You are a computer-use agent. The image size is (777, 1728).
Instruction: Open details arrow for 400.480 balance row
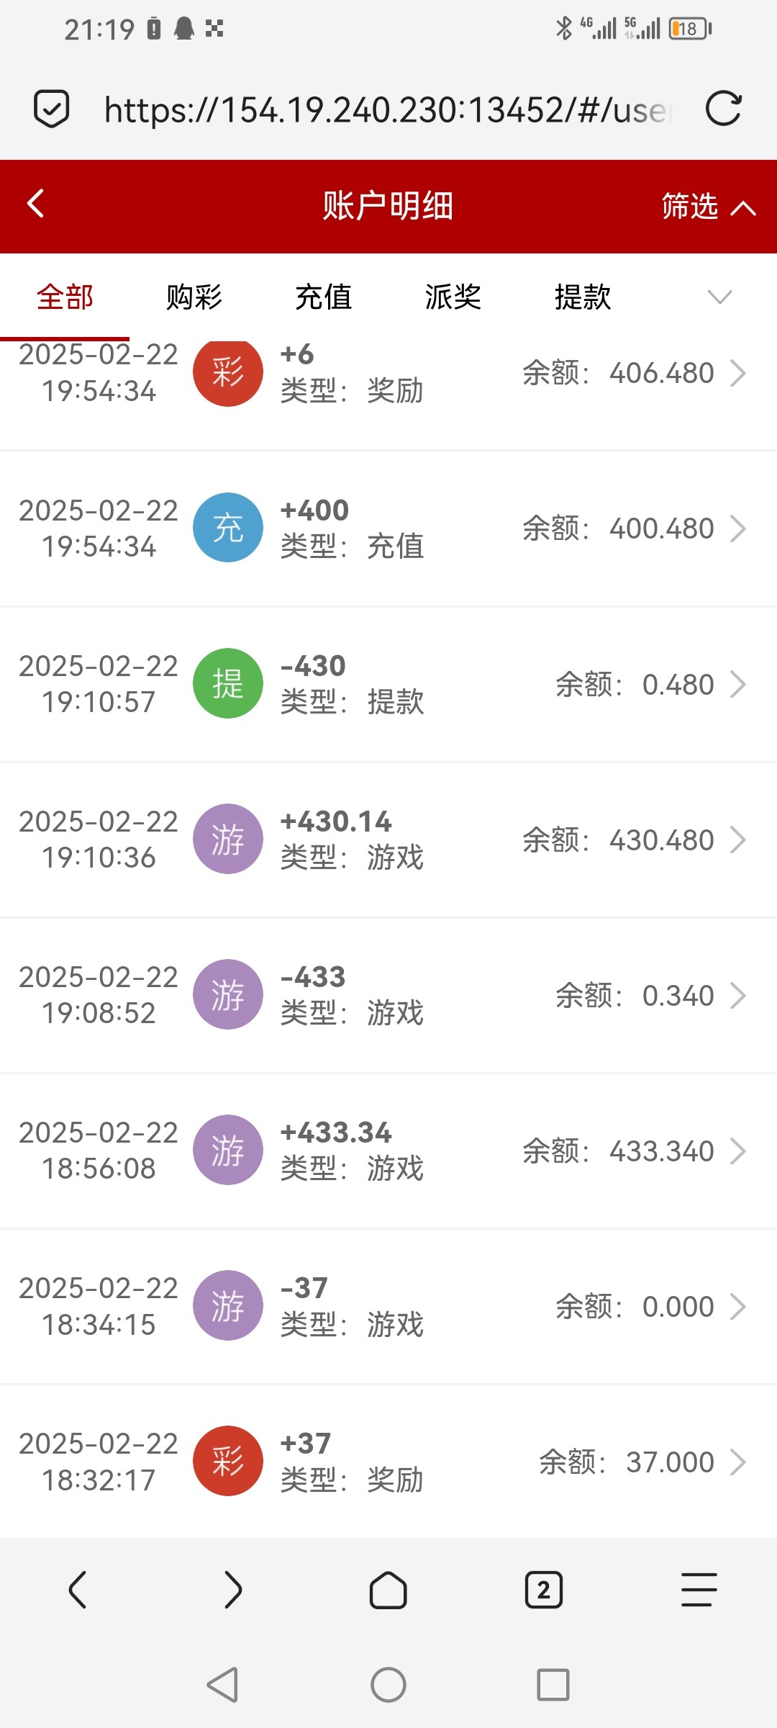click(x=738, y=528)
